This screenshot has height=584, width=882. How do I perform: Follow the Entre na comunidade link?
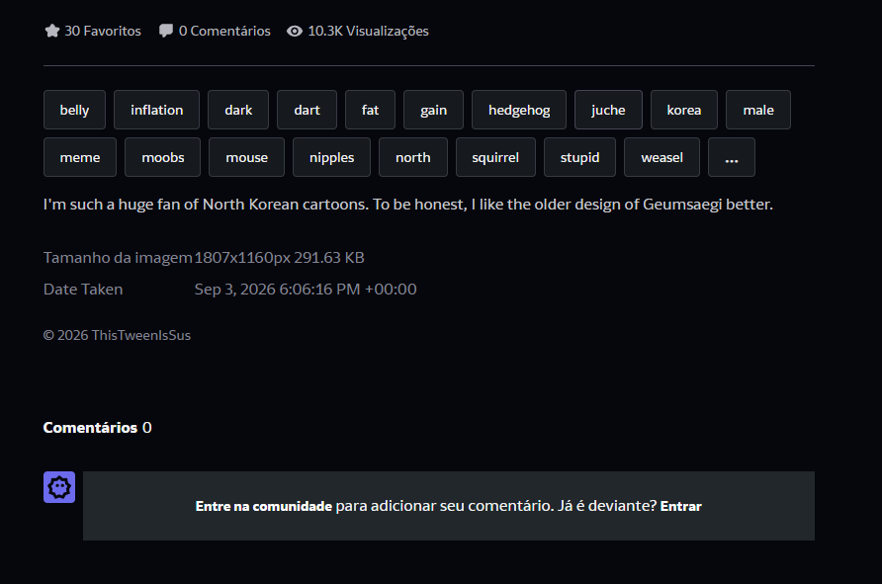[264, 507]
